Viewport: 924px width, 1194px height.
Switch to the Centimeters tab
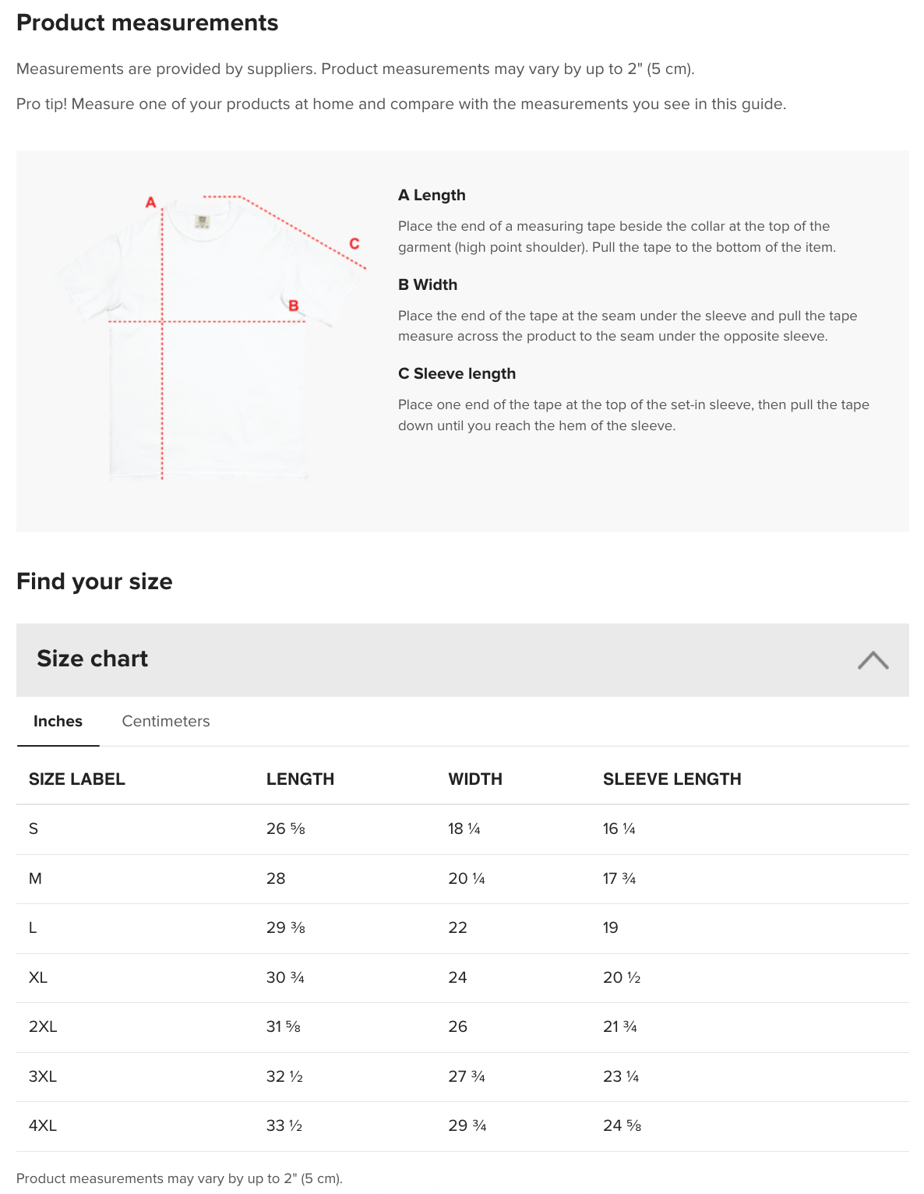[x=166, y=722]
